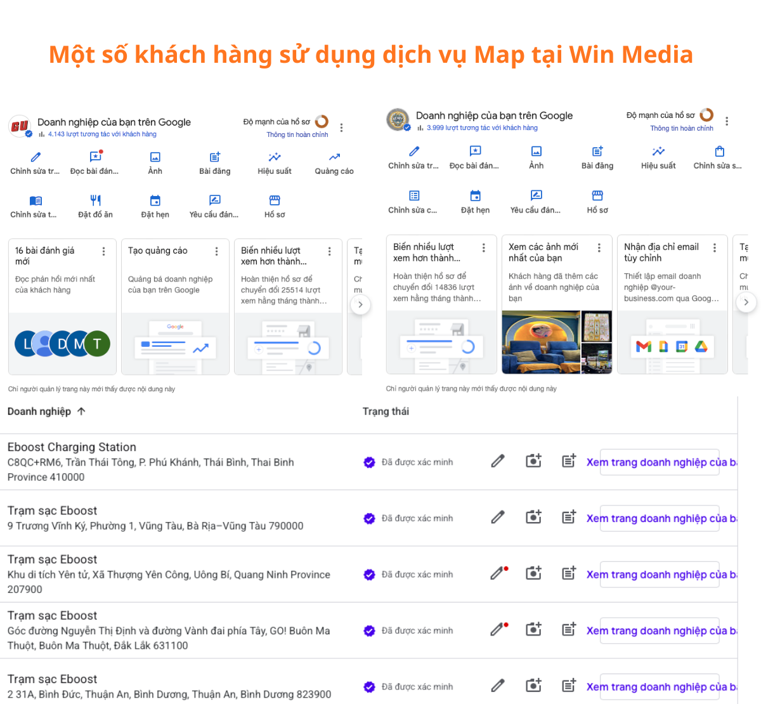
Task: Open Đặt hẹn icon in right panel
Action: (476, 195)
